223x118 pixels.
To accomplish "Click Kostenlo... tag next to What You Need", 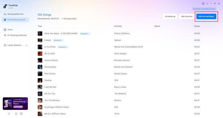I will (x=85, y=33).
